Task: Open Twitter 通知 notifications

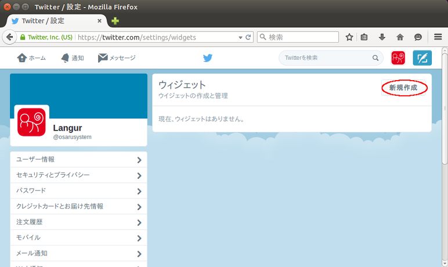Action: [73, 58]
